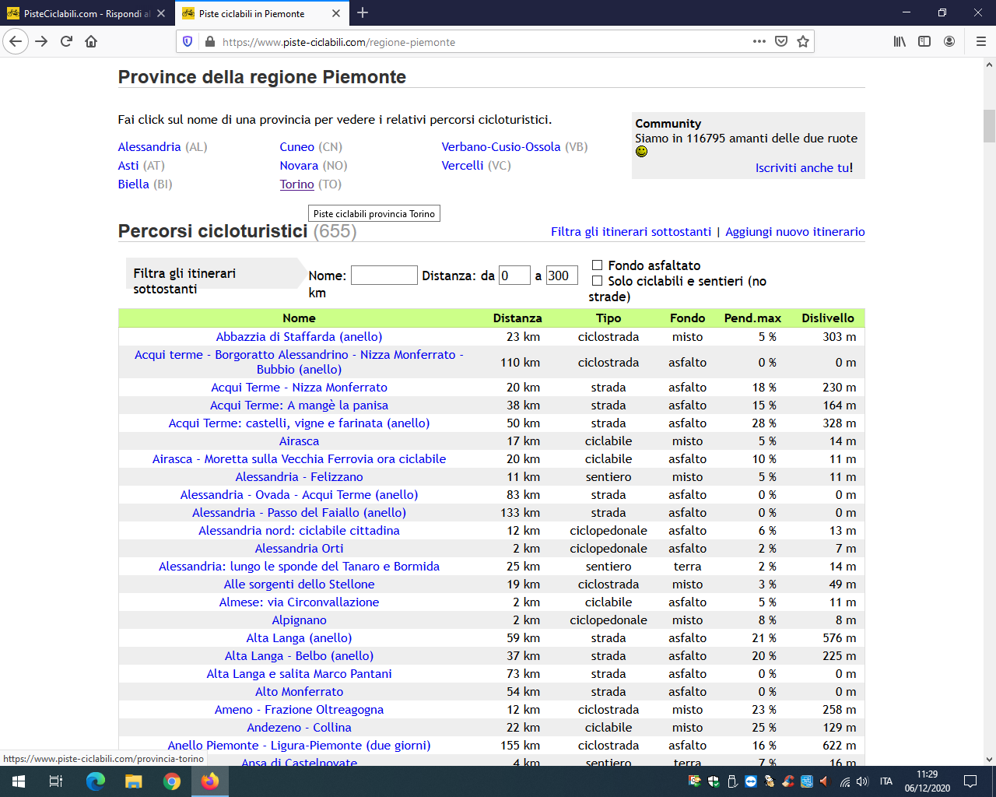Viewport: 996px width, 797px height.
Task: Open the Windows notification center
Action: [970, 781]
